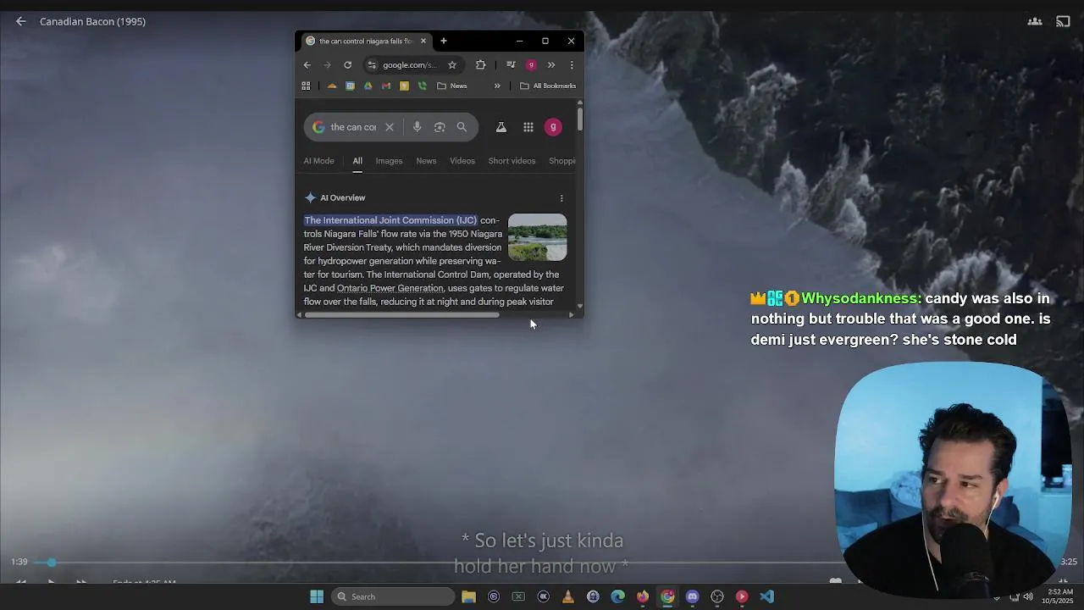Open the media controls toolbar icon
Viewport: 1084px width, 610px height.
coord(511,65)
